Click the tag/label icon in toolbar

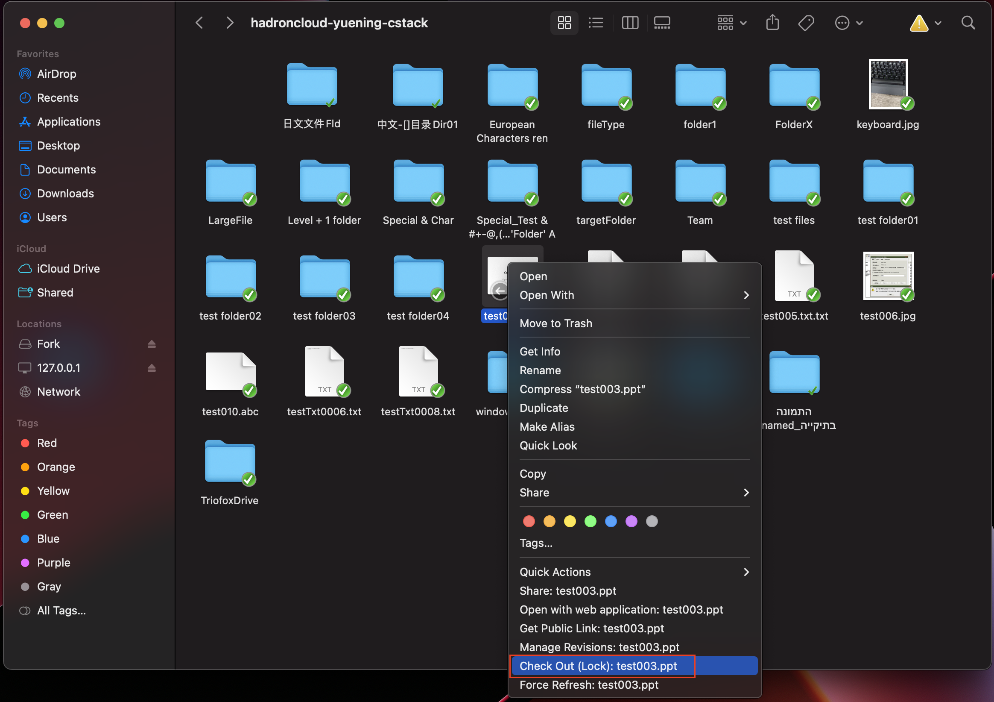tap(807, 22)
